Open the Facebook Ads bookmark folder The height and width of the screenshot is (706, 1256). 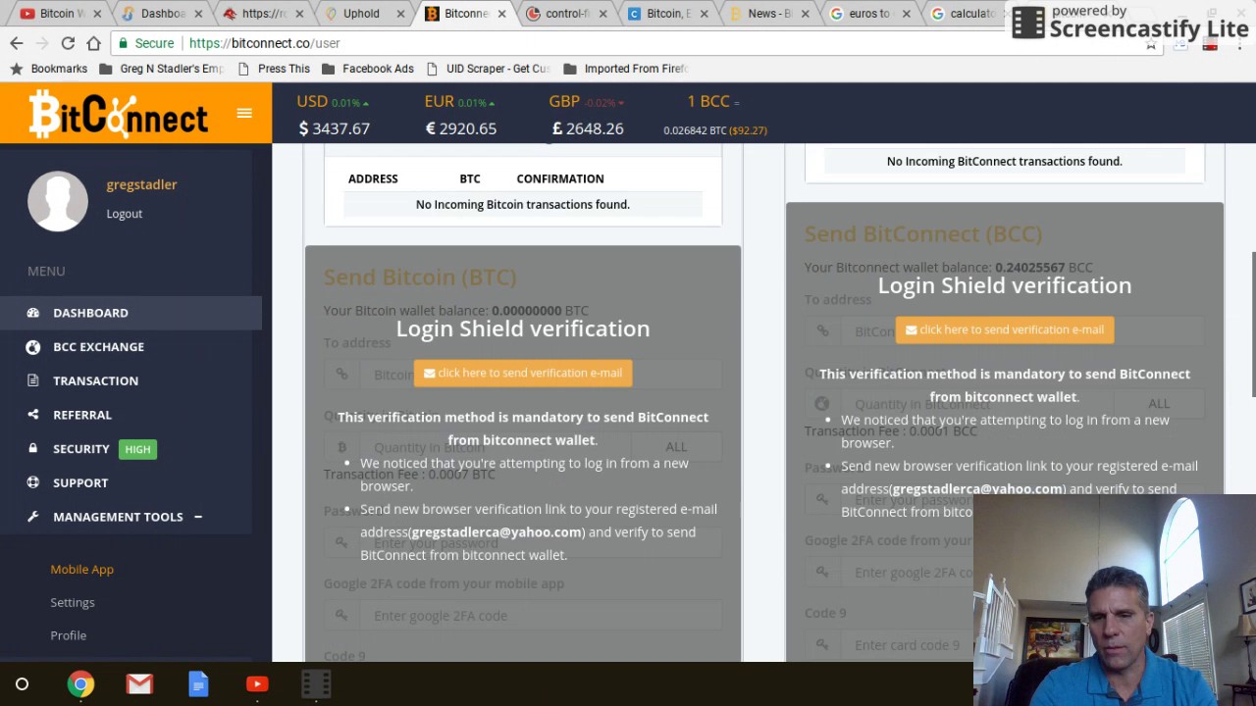pos(368,69)
